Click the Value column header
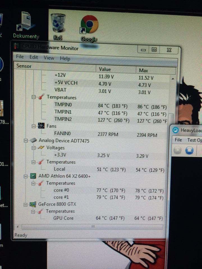 pyautogui.click(x=116, y=69)
